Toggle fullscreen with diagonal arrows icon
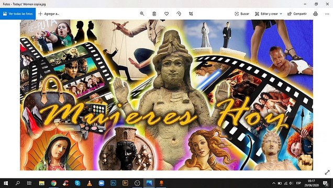The width and height of the screenshot is (333, 188). [x=327, y=172]
